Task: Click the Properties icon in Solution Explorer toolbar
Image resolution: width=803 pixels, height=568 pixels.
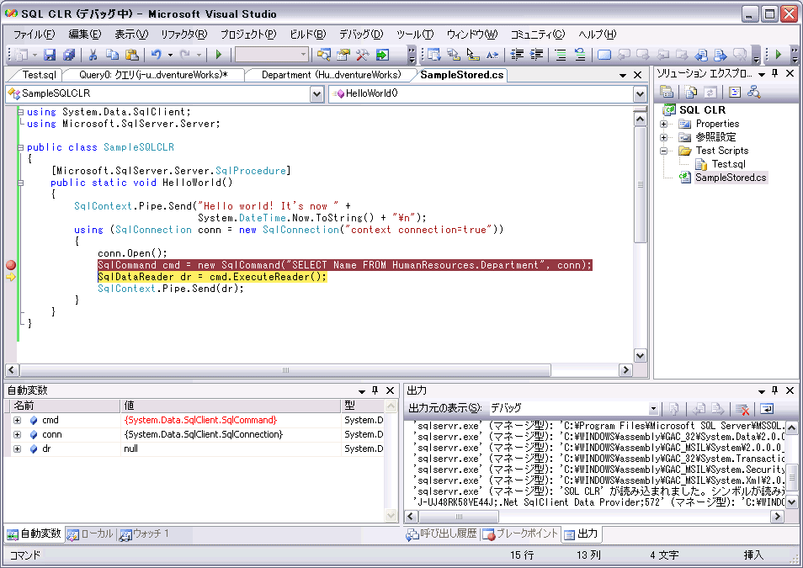Action: (667, 93)
